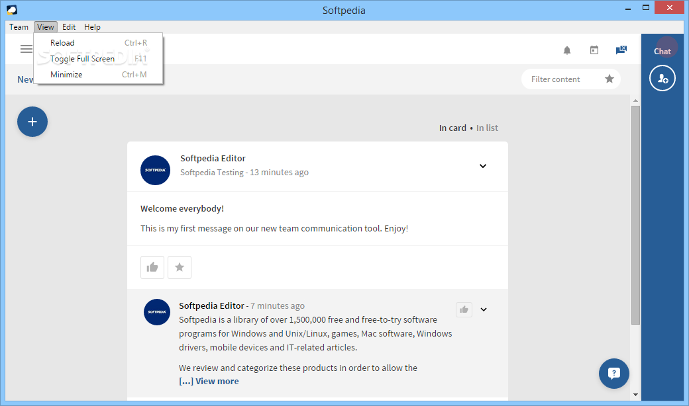Click the chat messages icon in header
689x406 pixels.
click(621, 50)
